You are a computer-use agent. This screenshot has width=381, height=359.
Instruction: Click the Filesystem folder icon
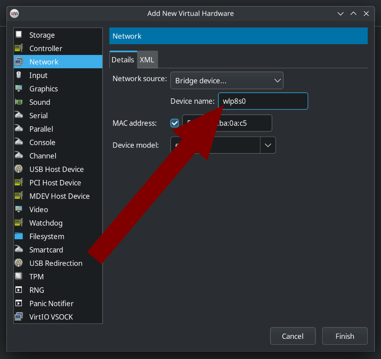[19, 236]
